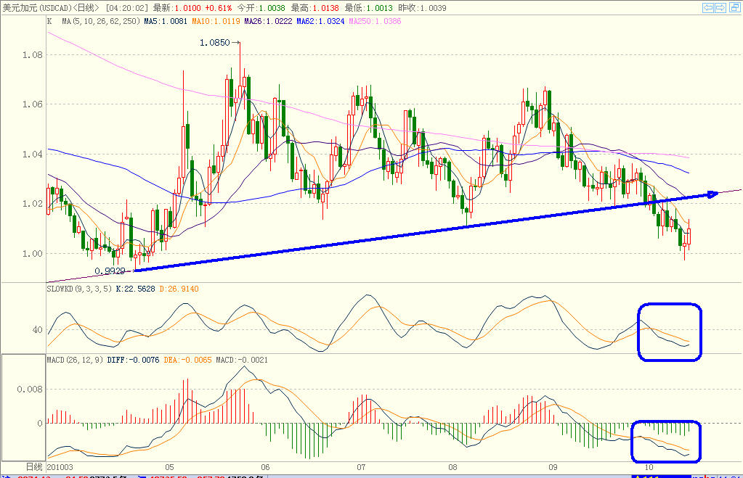Click the +0.61% change value
Viewport: 743px width, 478px height.
pyautogui.click(x=219, y=8)
